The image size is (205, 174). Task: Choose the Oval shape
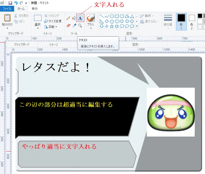[112, 16]
